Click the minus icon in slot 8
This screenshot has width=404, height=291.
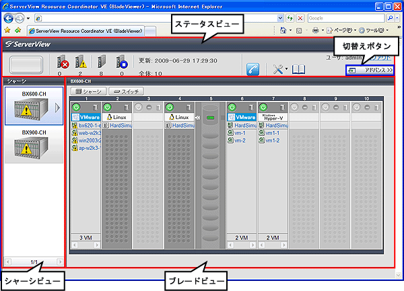coord(305,108)
